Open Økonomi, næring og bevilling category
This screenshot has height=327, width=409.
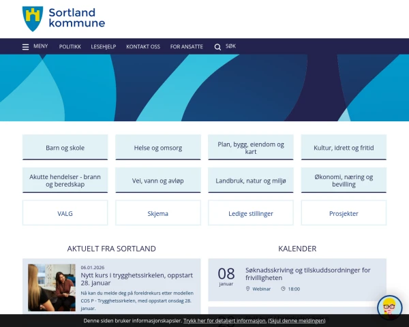tap(344, 180)
